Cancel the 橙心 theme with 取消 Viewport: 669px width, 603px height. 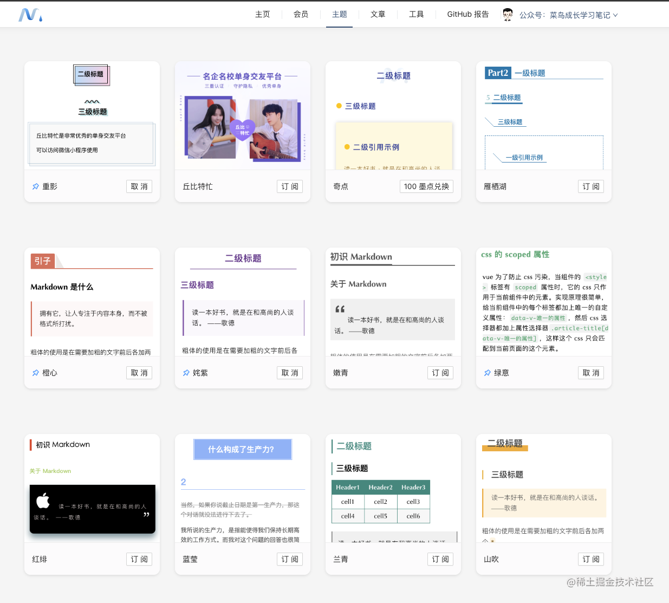(139, 373)
